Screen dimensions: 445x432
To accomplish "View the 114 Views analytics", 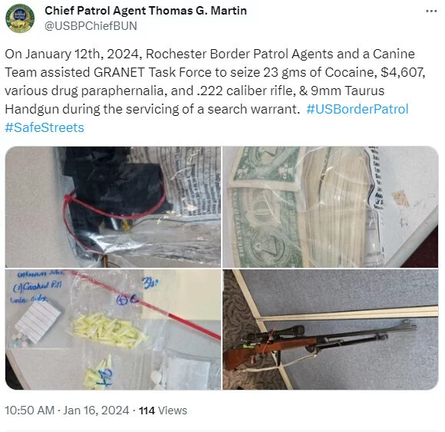I will tap(163, 411).
